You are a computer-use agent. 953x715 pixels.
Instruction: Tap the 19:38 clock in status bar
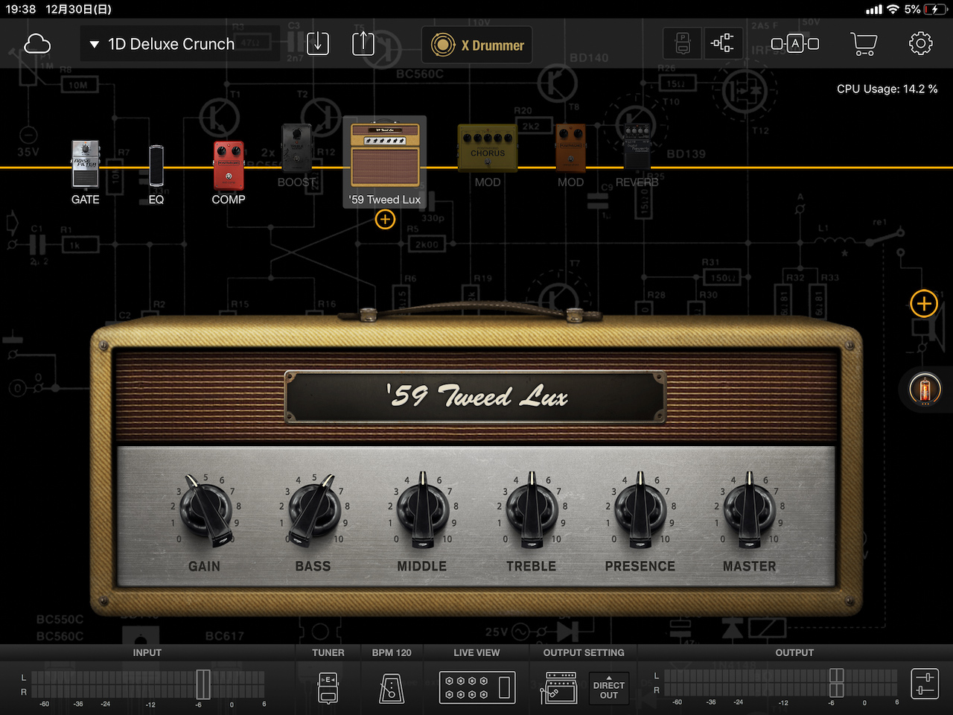coord(21,9)
